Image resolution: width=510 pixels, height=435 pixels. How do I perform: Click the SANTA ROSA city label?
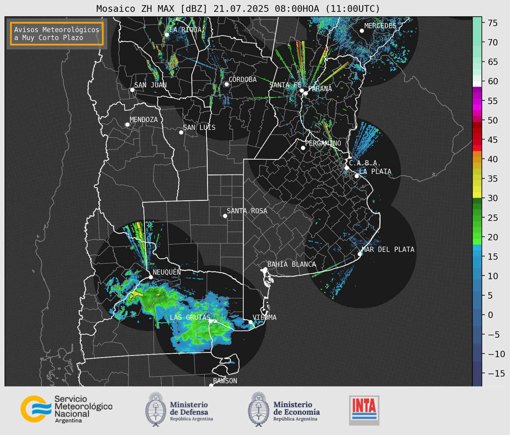(x=247, y=211)
